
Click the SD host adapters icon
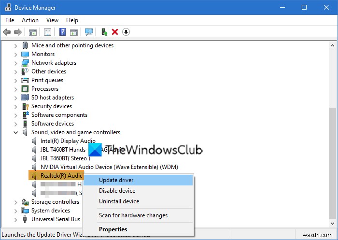point(25,98)
